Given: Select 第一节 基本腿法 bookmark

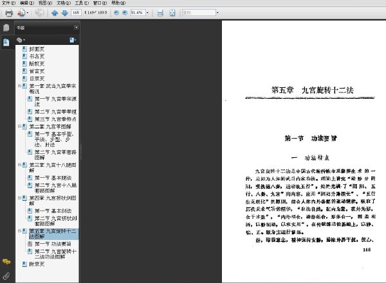Looking at the screenshot, I should click(x=53, y=178).
